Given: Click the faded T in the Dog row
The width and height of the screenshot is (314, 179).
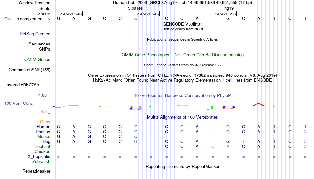Looking at the screenshot, I should click(243, 142).
